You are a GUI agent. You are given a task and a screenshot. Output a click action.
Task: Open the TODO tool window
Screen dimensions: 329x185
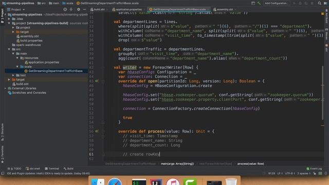pyautogui.click(x=14, y=169)
